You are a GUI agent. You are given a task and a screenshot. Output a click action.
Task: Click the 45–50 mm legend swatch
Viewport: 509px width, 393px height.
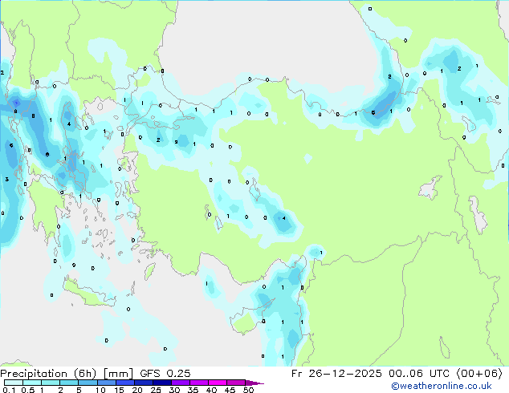[x=236, y=383]
